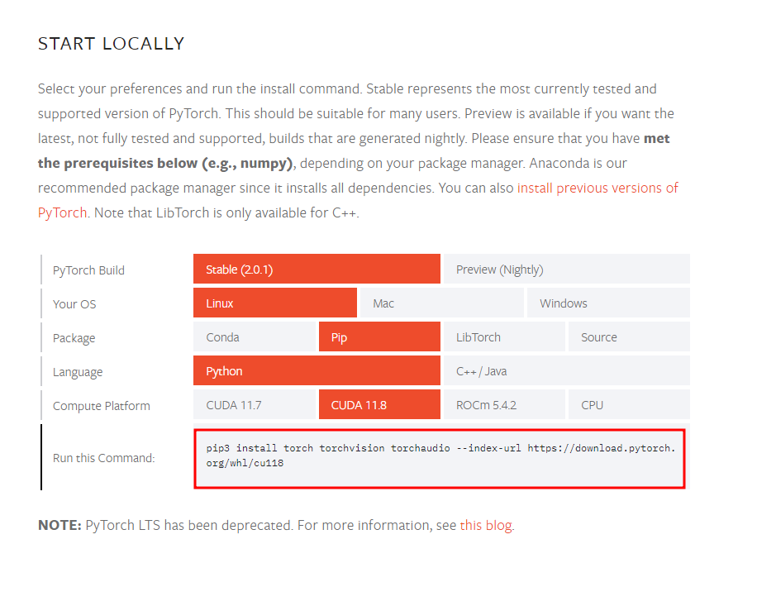
Task: Switch language to C++ / Java
Action: [566, 371]
